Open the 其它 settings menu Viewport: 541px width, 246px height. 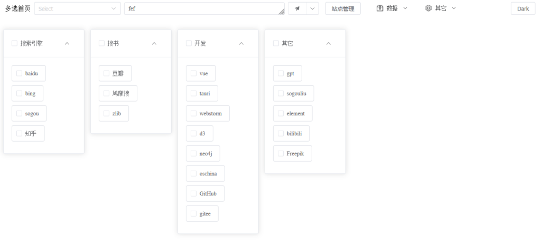(x=440, y=8)
